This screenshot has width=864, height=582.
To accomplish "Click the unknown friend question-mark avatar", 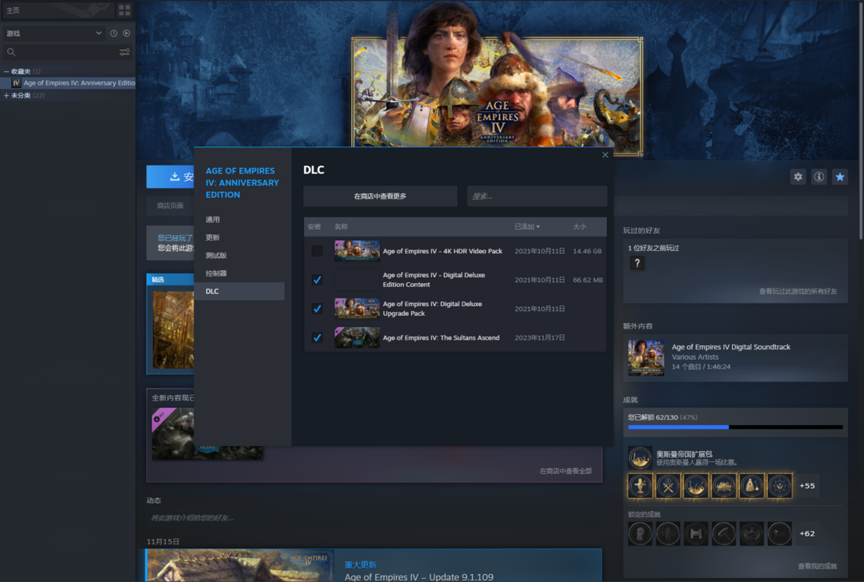I will (x=637, y=263).
